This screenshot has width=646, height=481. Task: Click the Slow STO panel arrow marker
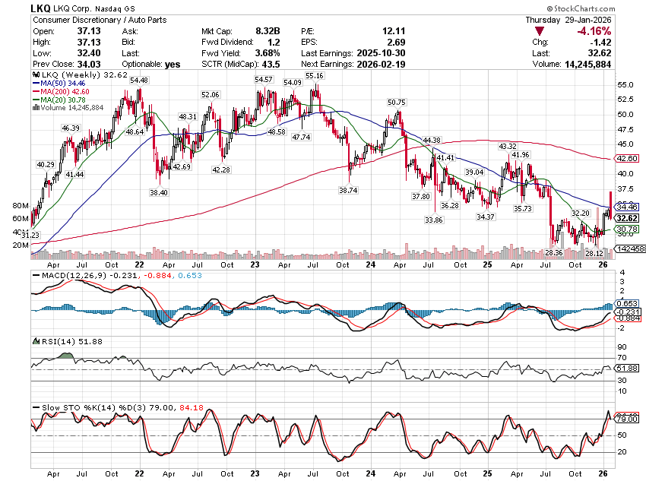pos(33,409)
